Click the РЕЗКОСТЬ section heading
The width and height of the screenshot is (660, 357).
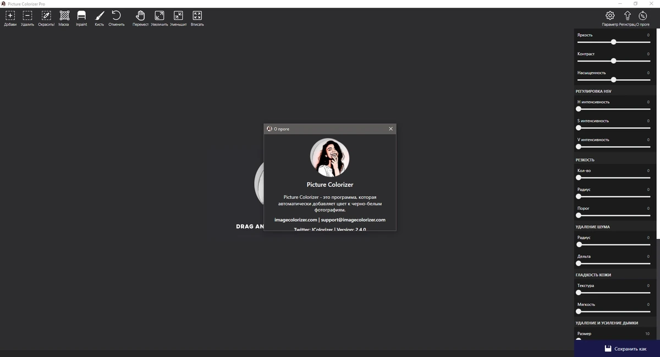click(x=585, y=160)
